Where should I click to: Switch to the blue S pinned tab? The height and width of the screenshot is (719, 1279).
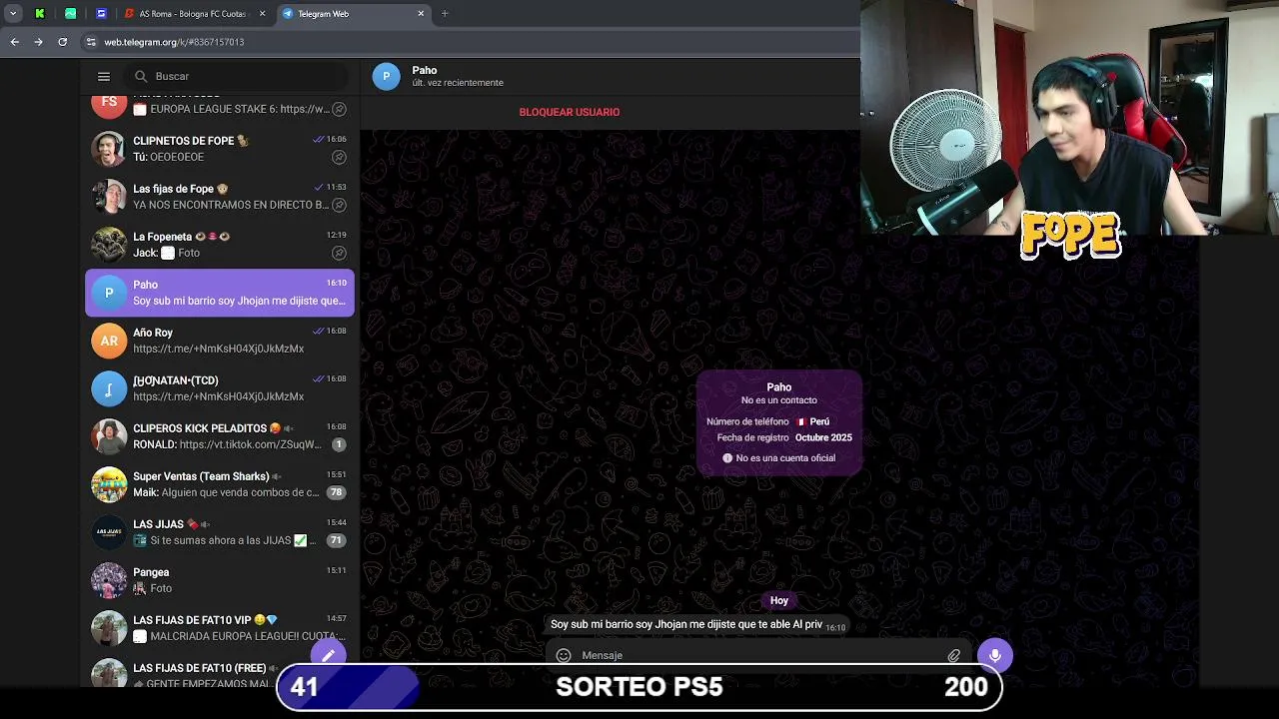[x=101, y=14]
